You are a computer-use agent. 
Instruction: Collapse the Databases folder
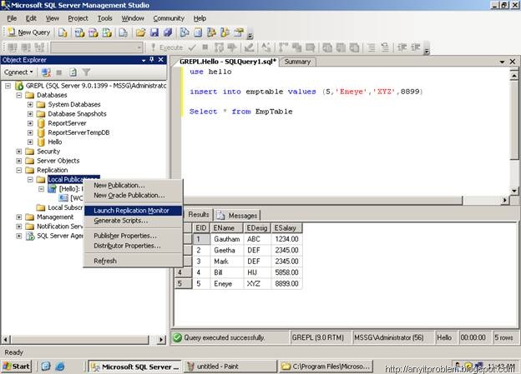coord(19,95)
